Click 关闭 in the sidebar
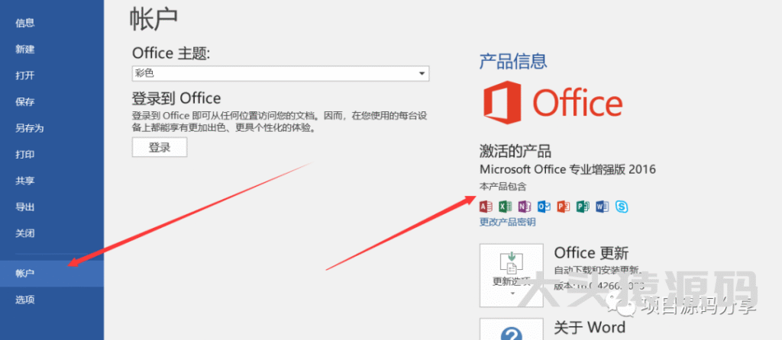The width and height of the screenshot is (782, 340). (x=25, y=233)
